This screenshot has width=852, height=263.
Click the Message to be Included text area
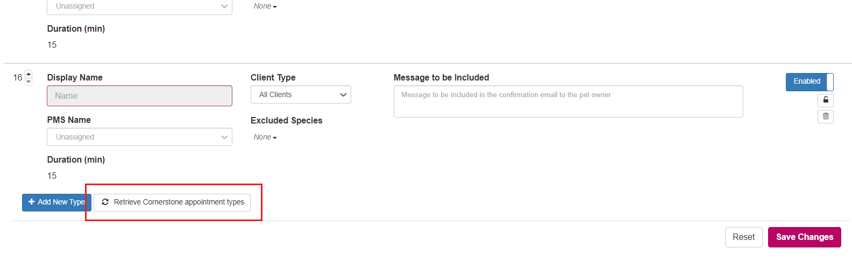(x=568, y=101)
